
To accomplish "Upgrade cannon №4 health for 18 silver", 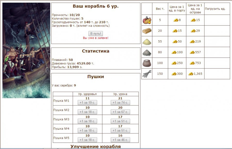I will 87,130.
